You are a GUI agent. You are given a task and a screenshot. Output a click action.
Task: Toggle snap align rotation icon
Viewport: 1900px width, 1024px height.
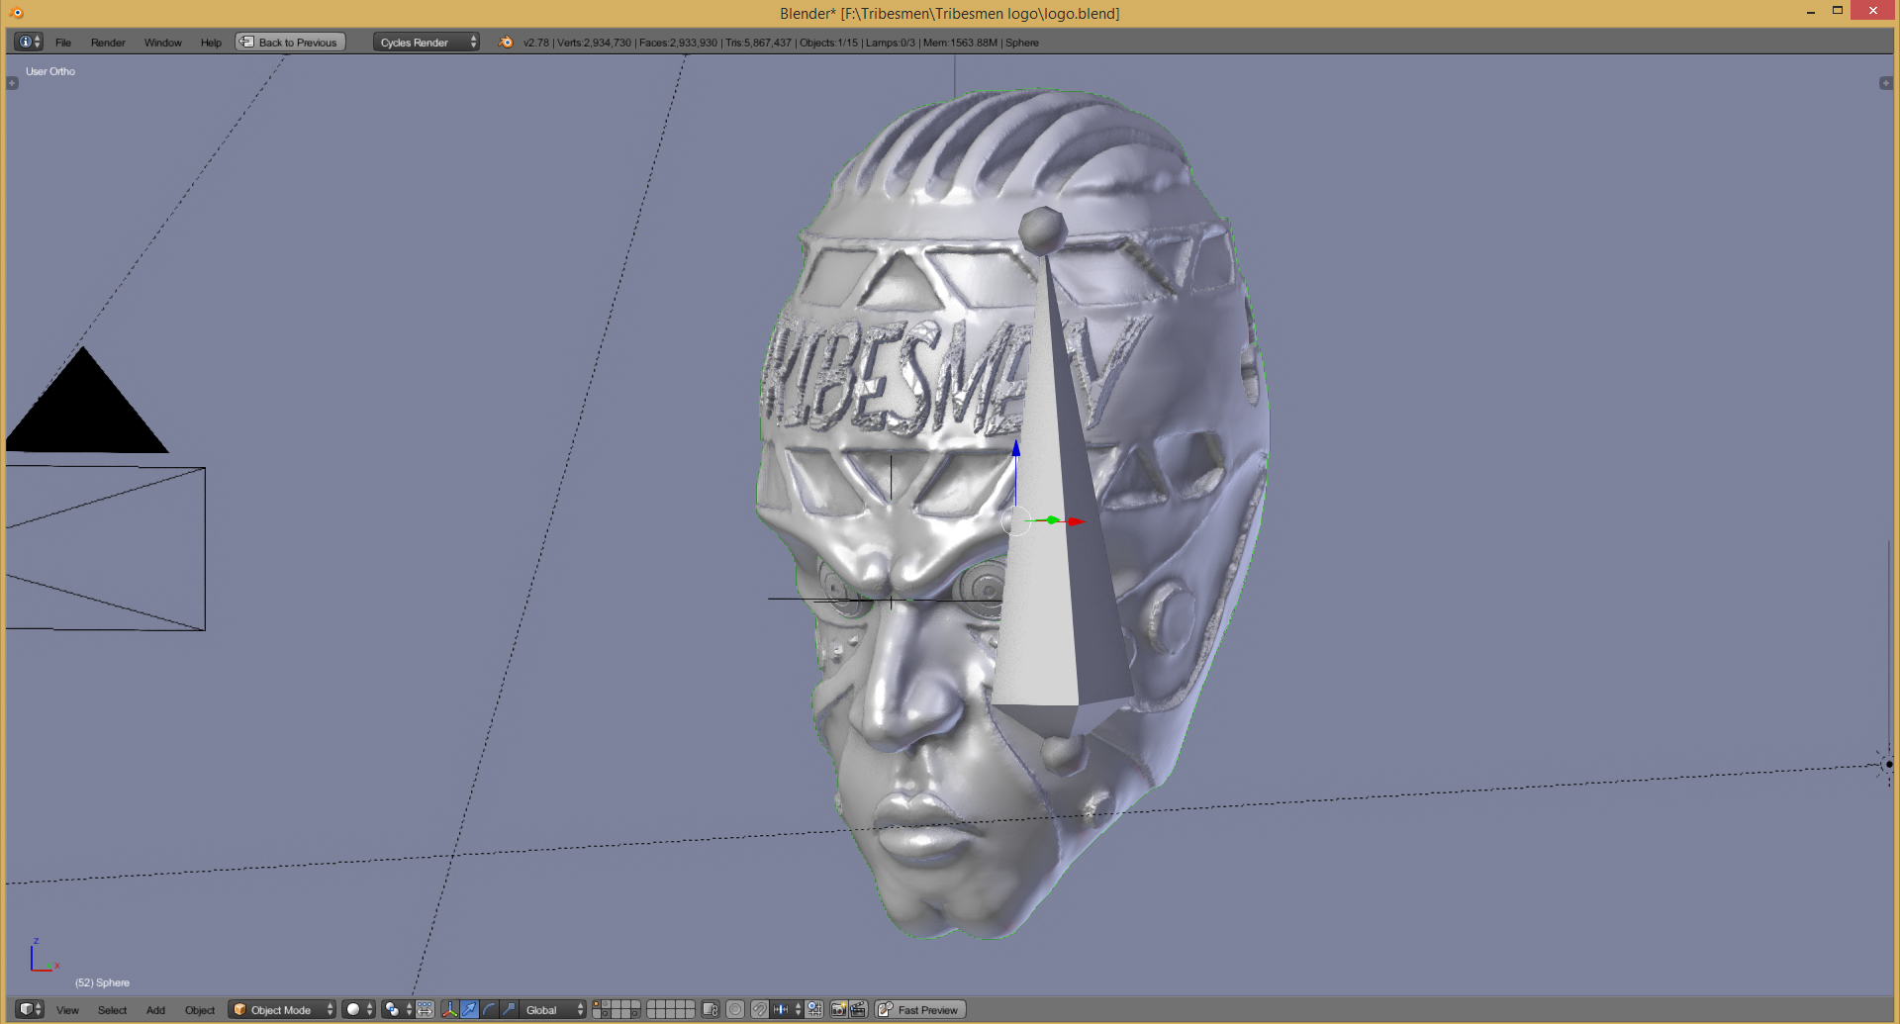pyautogui.click(x=814, y=1009)
